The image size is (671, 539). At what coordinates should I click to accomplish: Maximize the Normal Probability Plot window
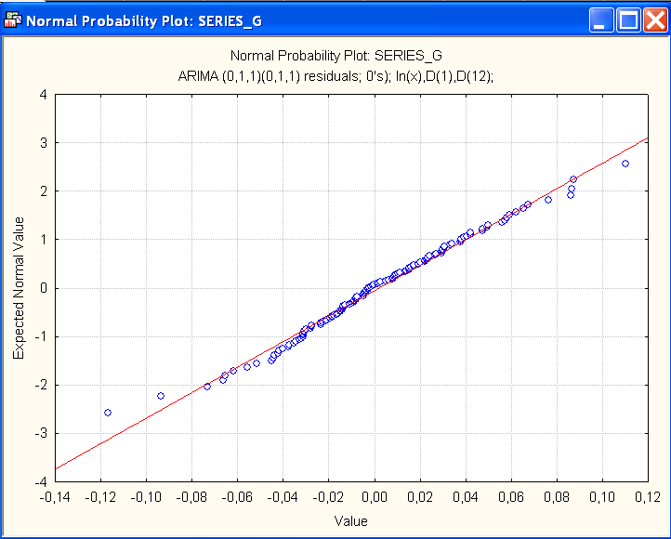click(x=628, y=20)
